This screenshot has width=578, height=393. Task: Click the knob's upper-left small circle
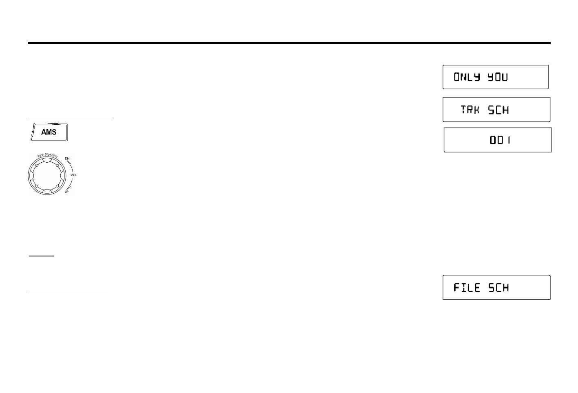(x=36, y=166)
